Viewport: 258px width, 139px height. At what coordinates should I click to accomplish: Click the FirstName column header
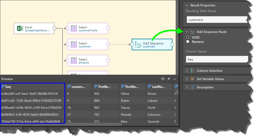tap(132, 87)
